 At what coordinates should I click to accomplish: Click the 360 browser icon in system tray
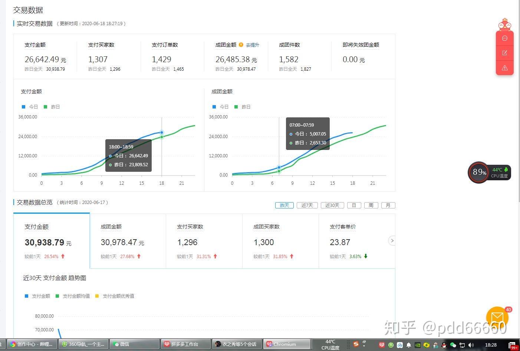(391, 345)
